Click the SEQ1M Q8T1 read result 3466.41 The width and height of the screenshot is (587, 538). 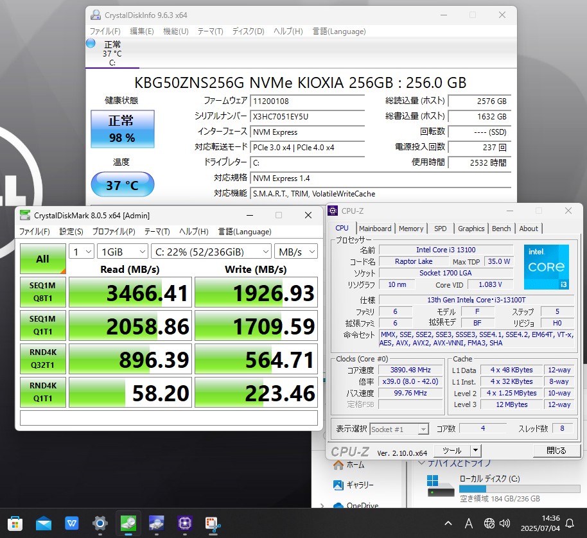point(130,292)
